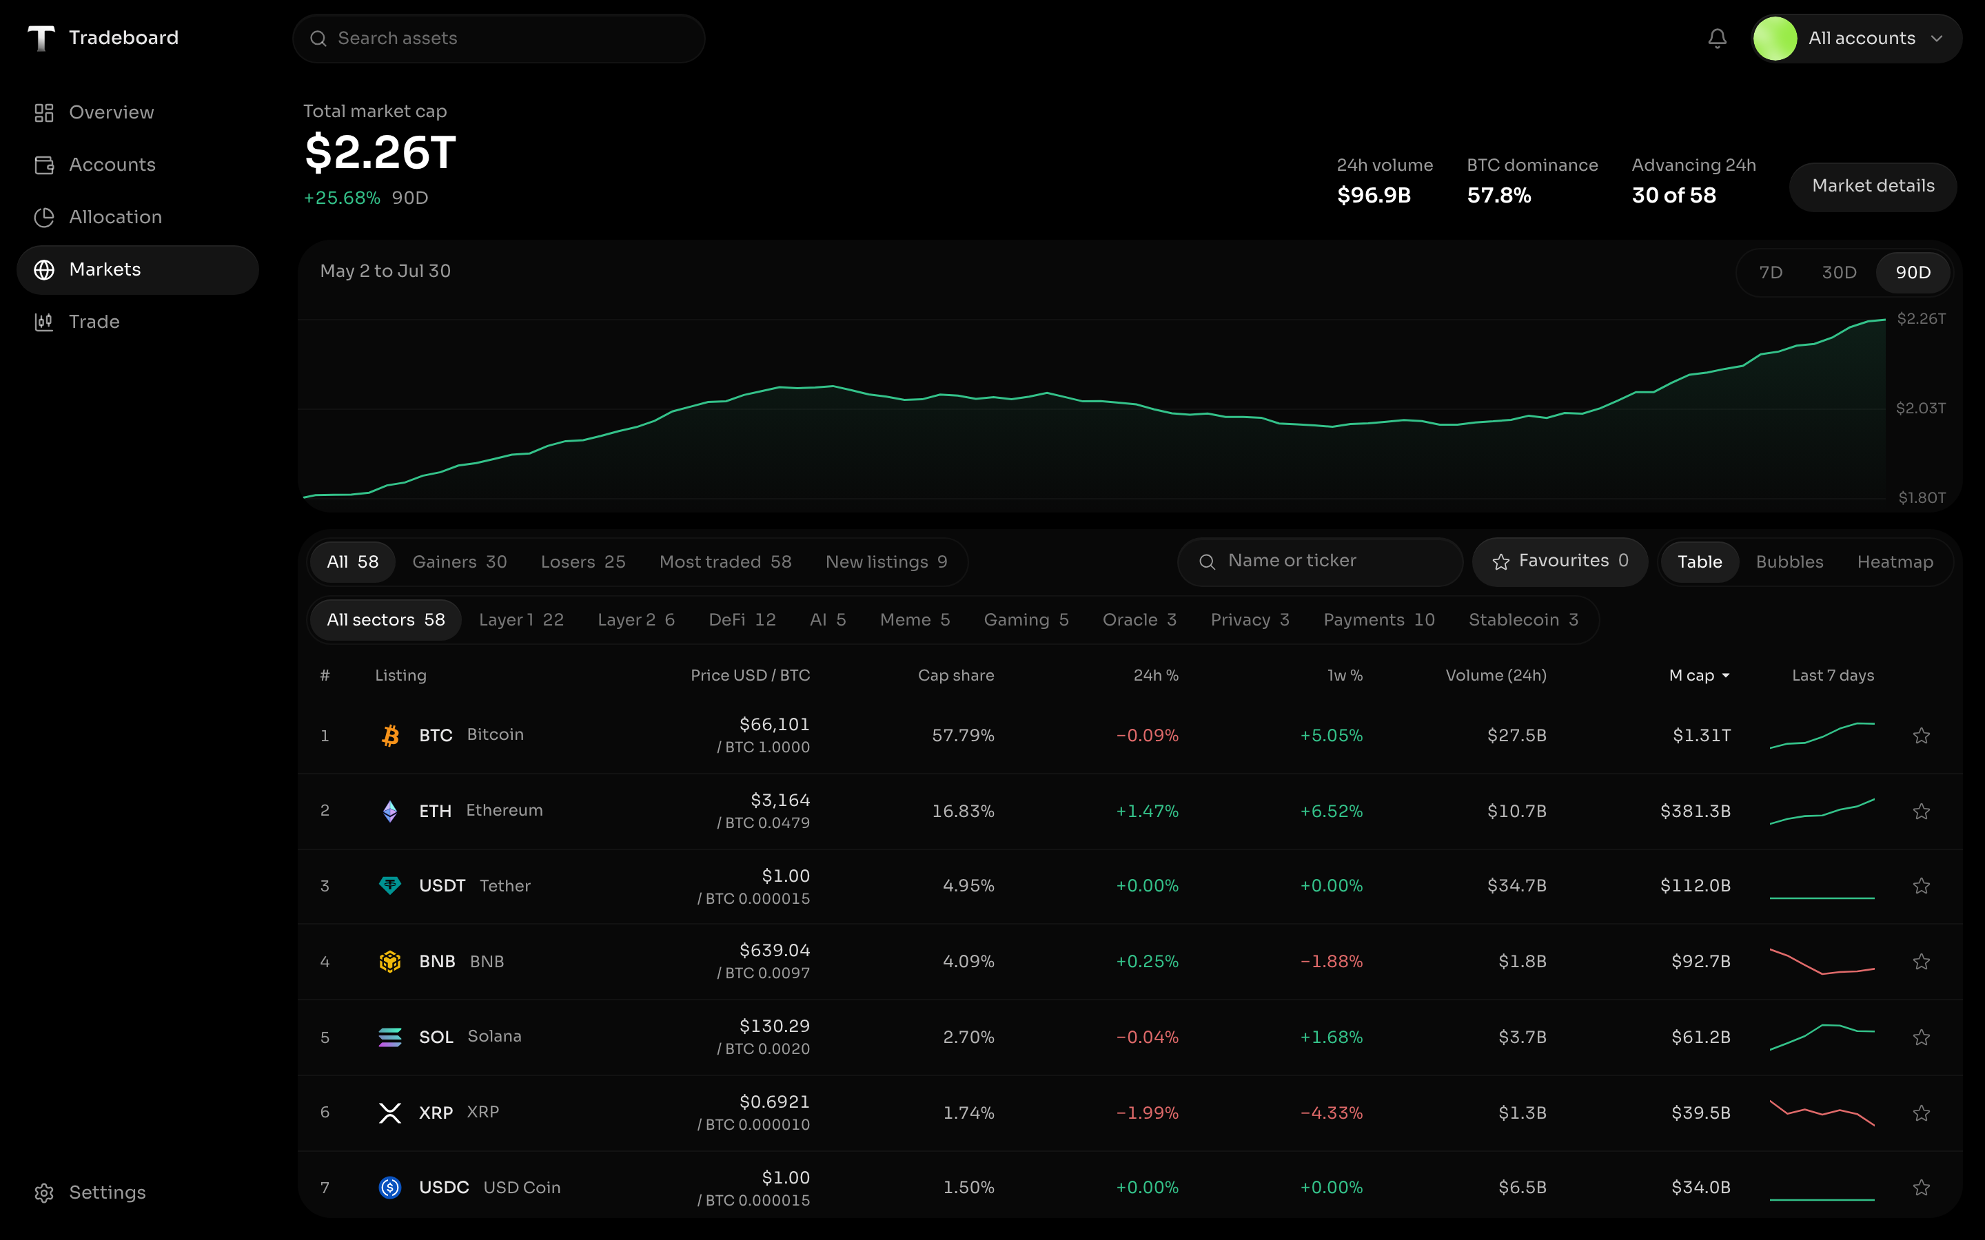Viewport: 1985px width, 1240px height.
Task: Sort by M cap column
Action: (x=1699, y=676)
